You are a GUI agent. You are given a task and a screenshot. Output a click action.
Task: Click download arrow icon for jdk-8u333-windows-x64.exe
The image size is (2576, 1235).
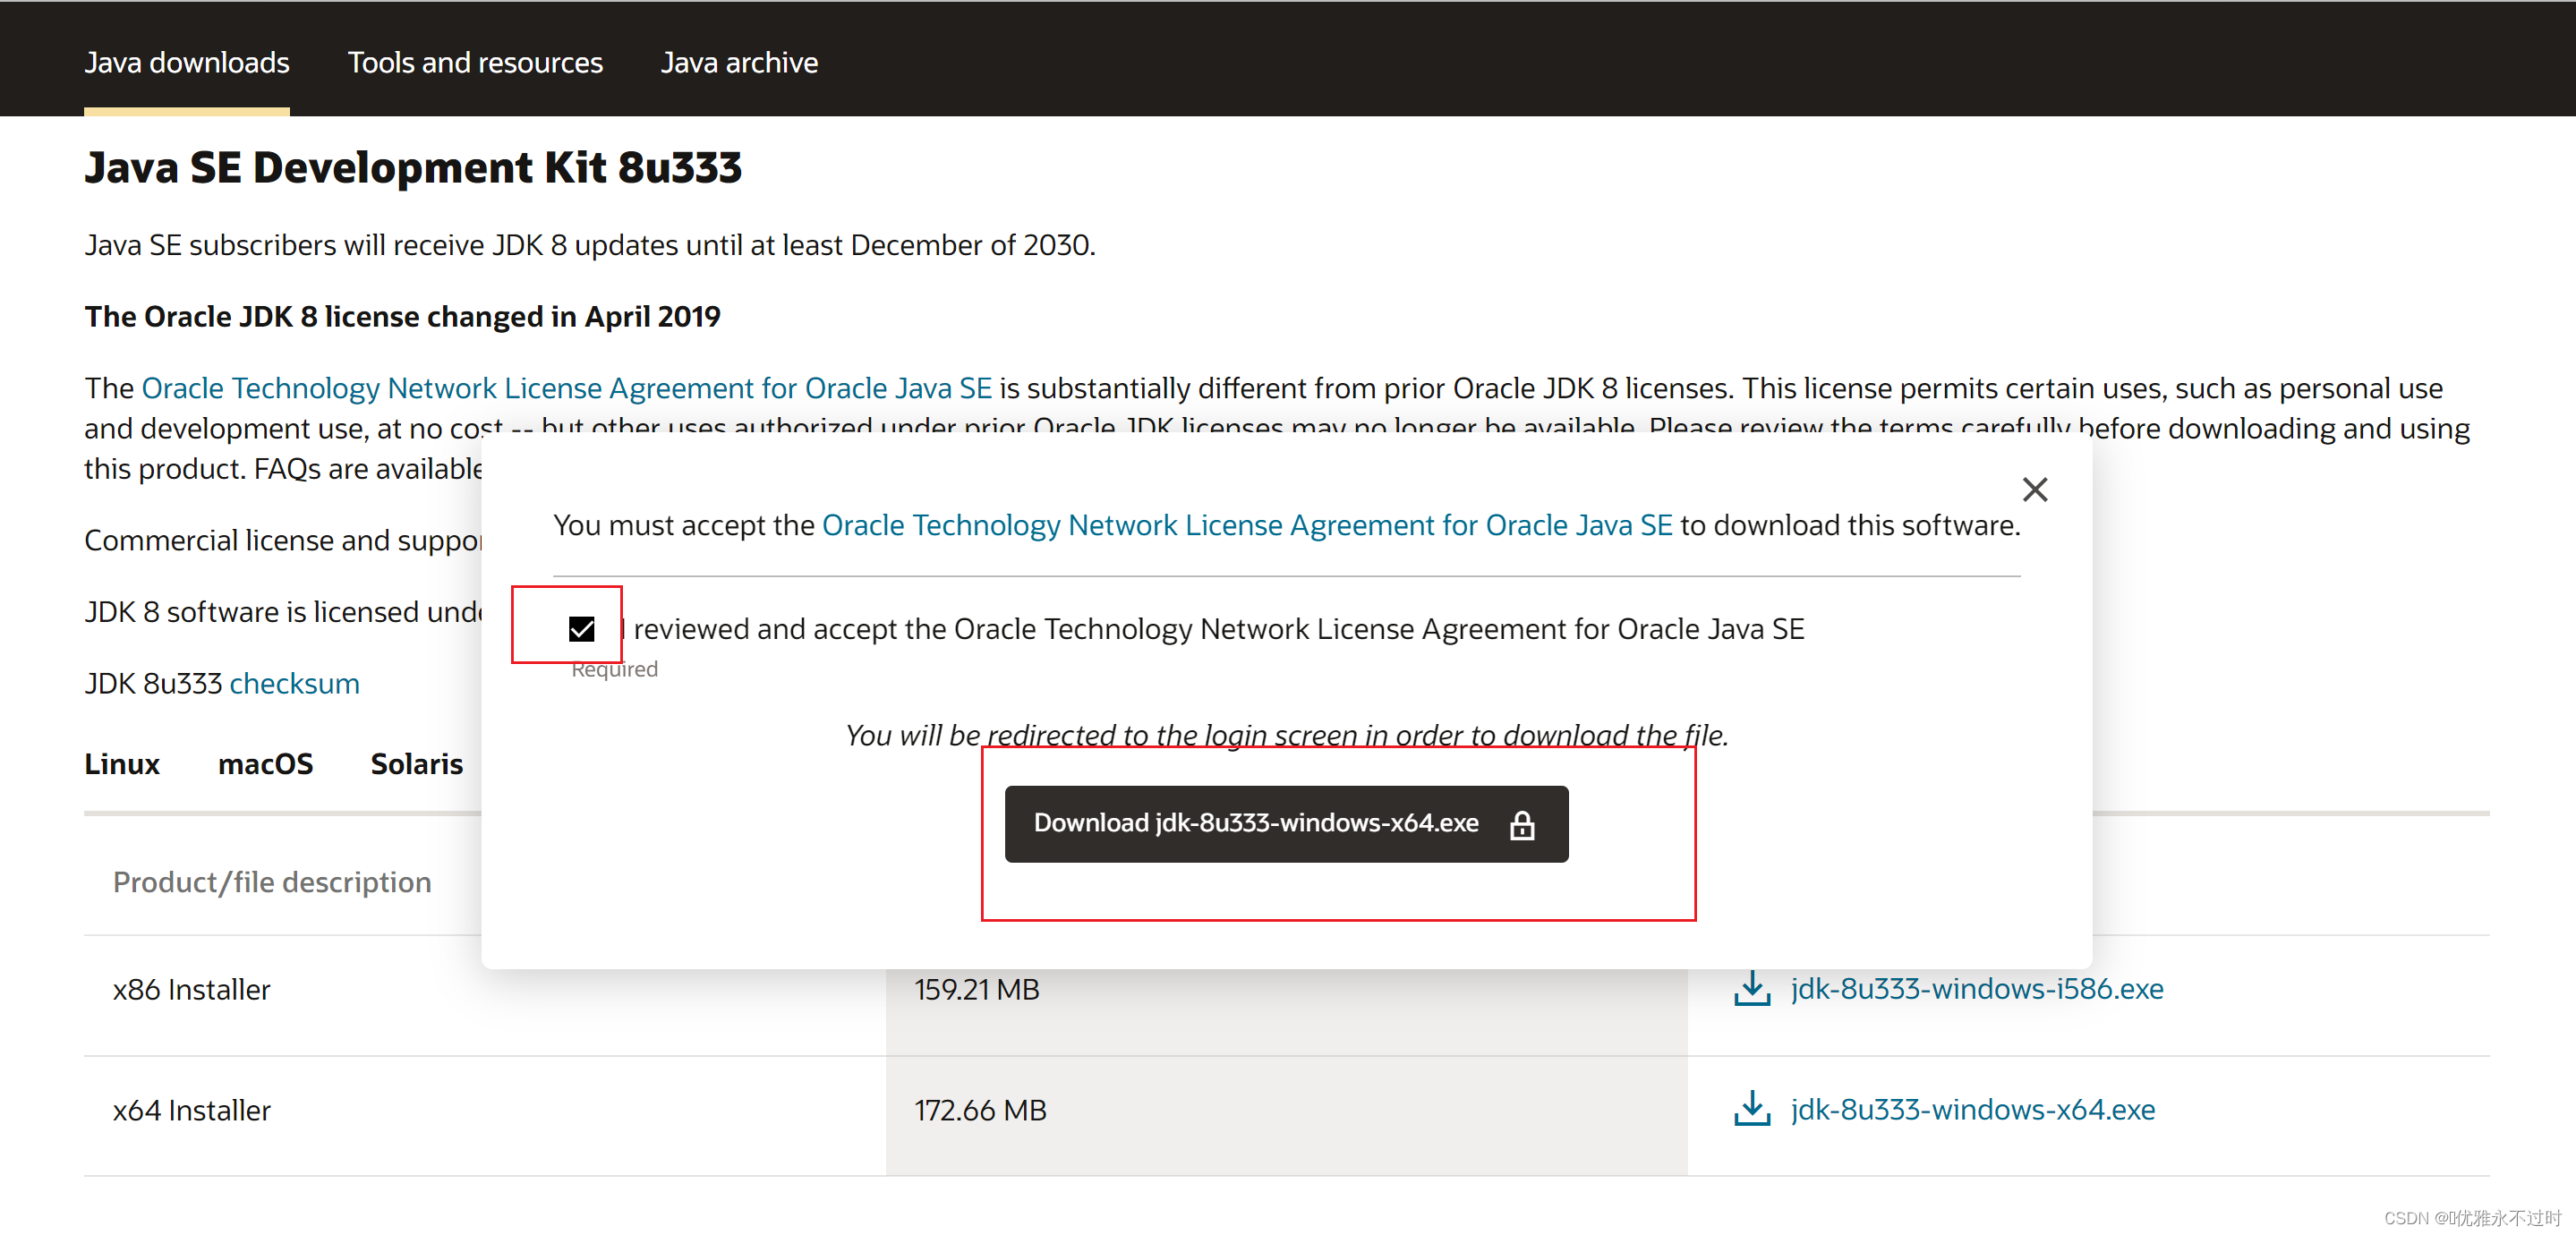(x=1751, y=1109)
